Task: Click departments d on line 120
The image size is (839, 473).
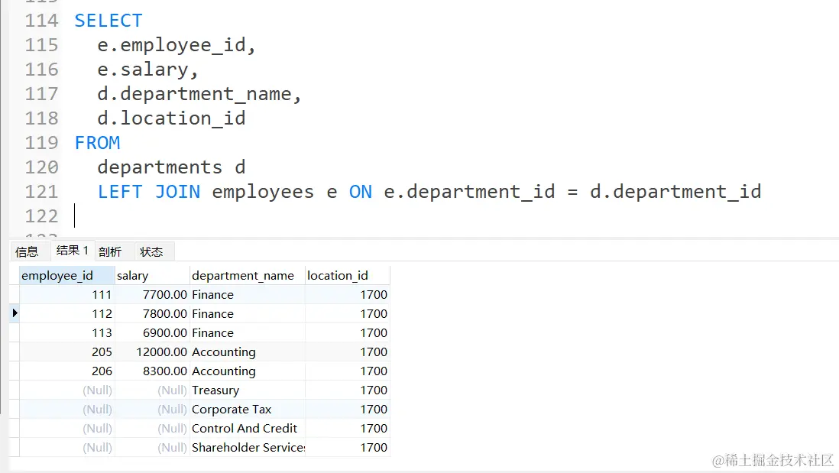Action: click(171, 167)
